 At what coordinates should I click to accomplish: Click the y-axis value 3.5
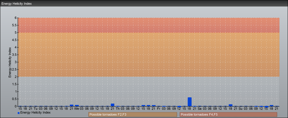pos(14,55)
